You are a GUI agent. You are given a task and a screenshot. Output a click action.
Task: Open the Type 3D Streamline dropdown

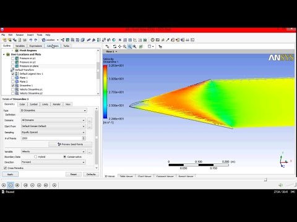click(53, 110)
